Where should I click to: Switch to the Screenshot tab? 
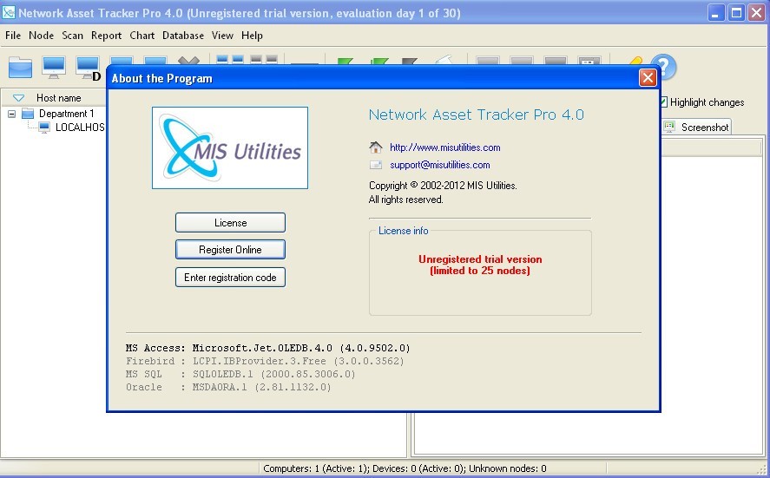click(x=696, y=128)
